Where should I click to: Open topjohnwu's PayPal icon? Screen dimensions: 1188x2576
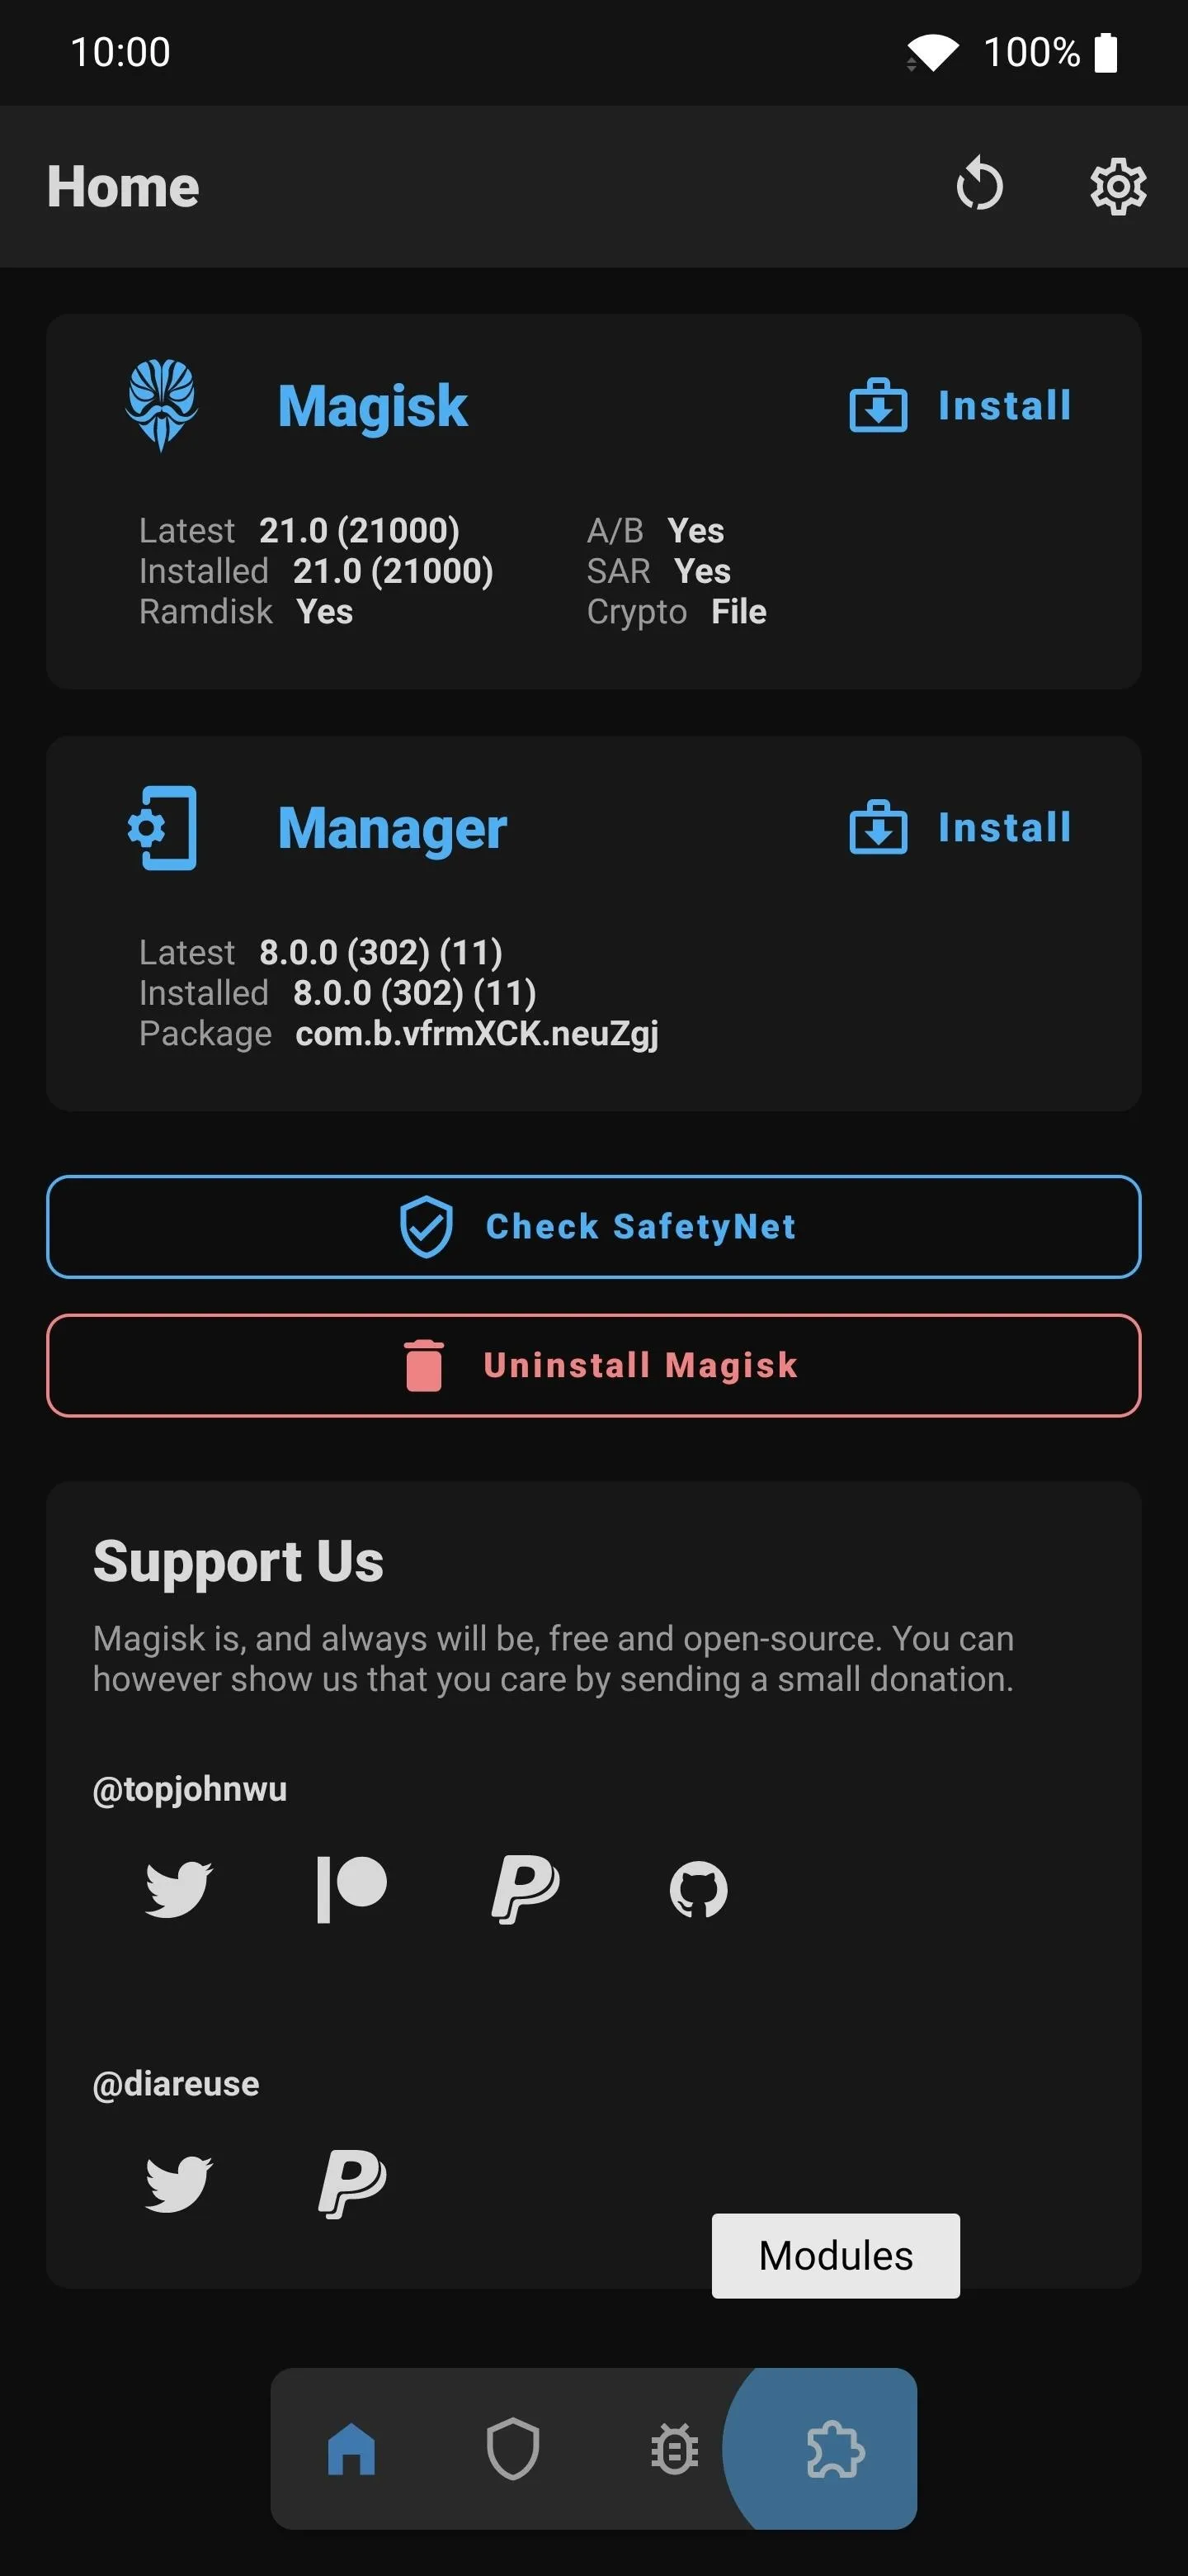click(x=525, y=1888)
